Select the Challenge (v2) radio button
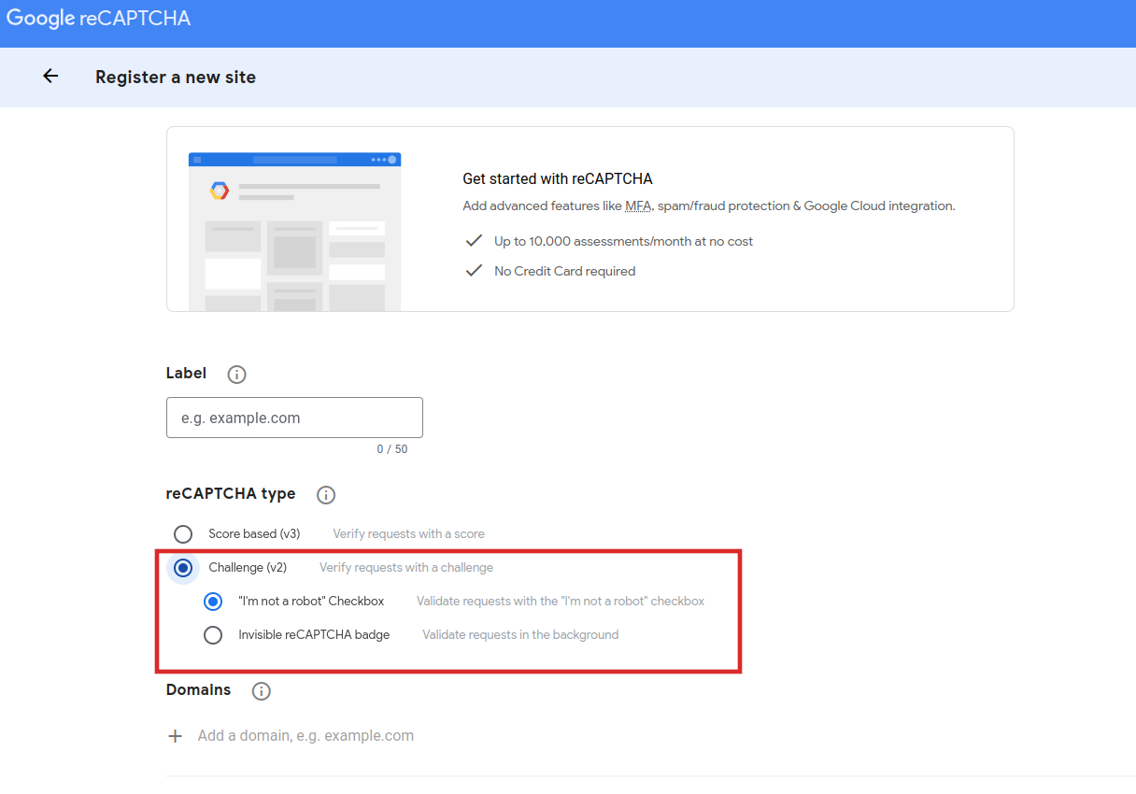 click(x=183, y=568)
